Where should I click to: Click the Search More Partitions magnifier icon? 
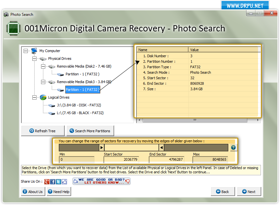coord(71,131)
